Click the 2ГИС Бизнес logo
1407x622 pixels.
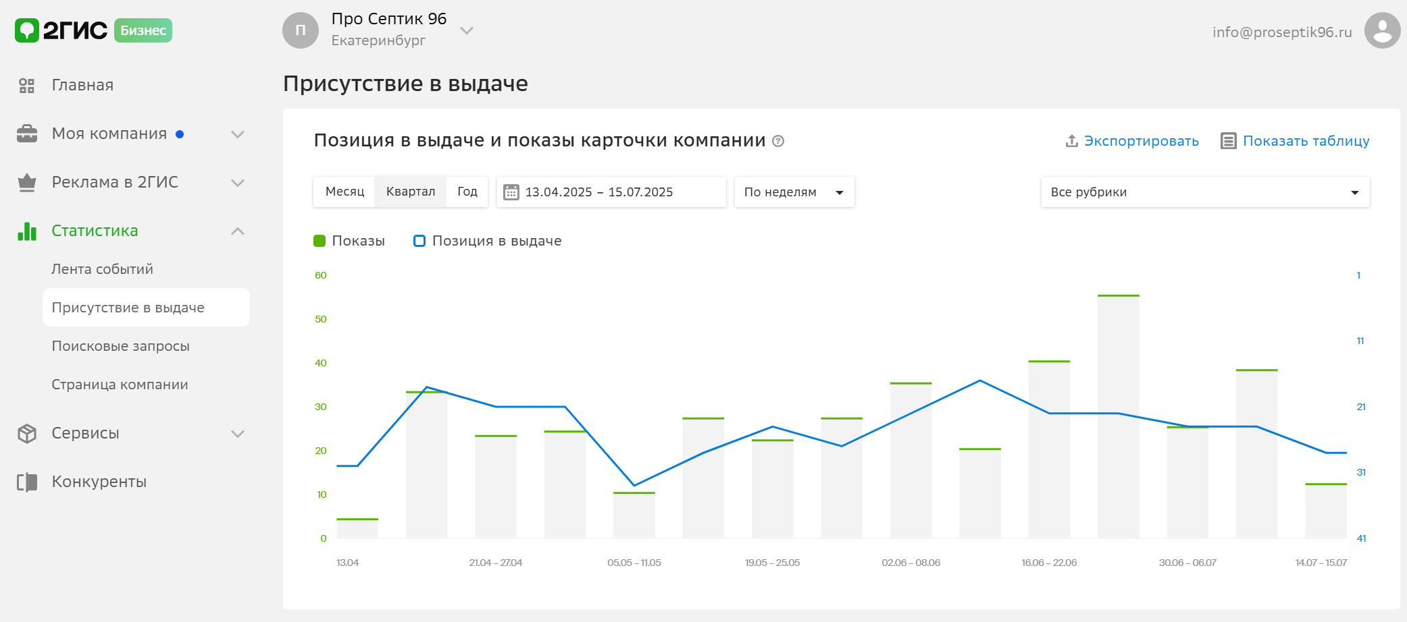[x=93, y=30]
